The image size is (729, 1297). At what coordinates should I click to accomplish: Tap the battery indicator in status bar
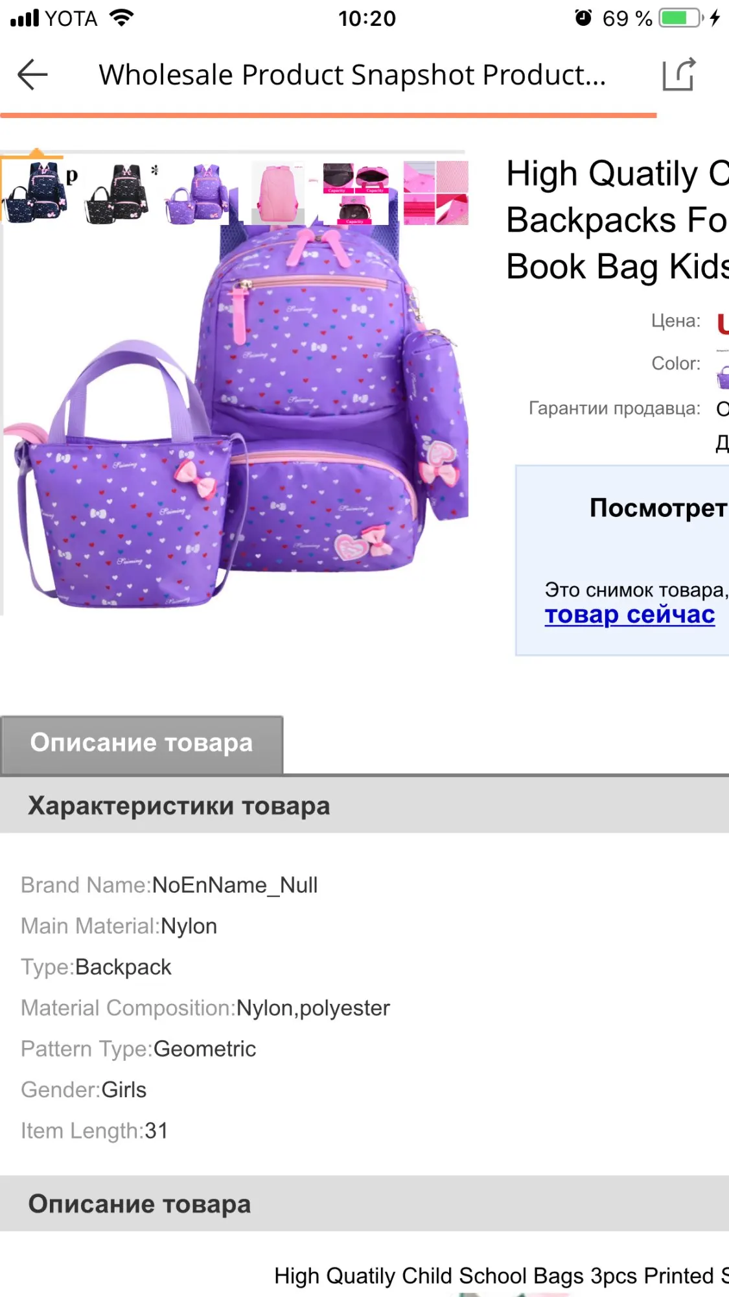click(680, 18)
